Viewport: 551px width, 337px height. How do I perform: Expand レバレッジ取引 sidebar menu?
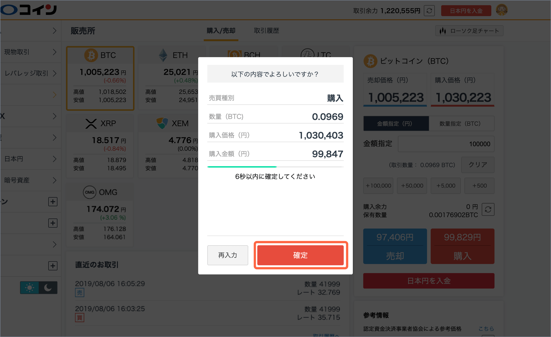[x=31, y=73]
